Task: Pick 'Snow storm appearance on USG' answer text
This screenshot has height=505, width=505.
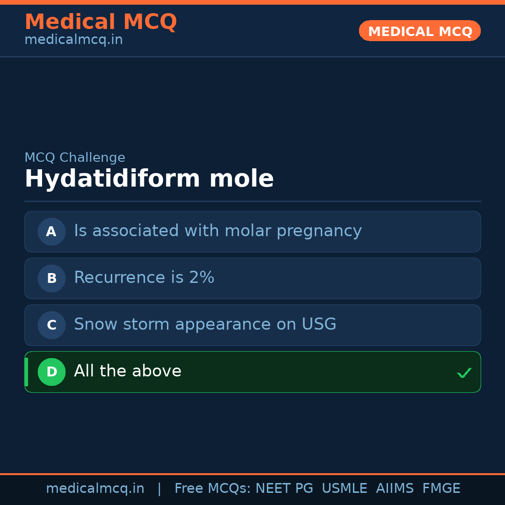Action: click(205, 325)
